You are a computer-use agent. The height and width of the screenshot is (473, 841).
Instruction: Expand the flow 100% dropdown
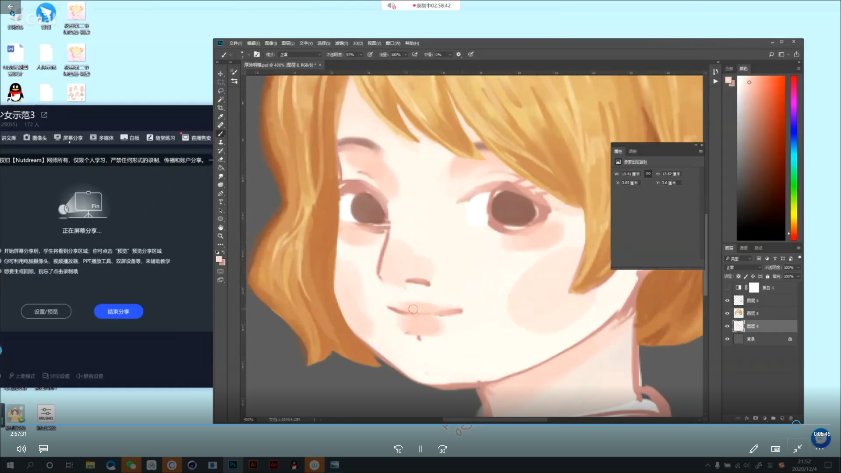coord(406,55)
